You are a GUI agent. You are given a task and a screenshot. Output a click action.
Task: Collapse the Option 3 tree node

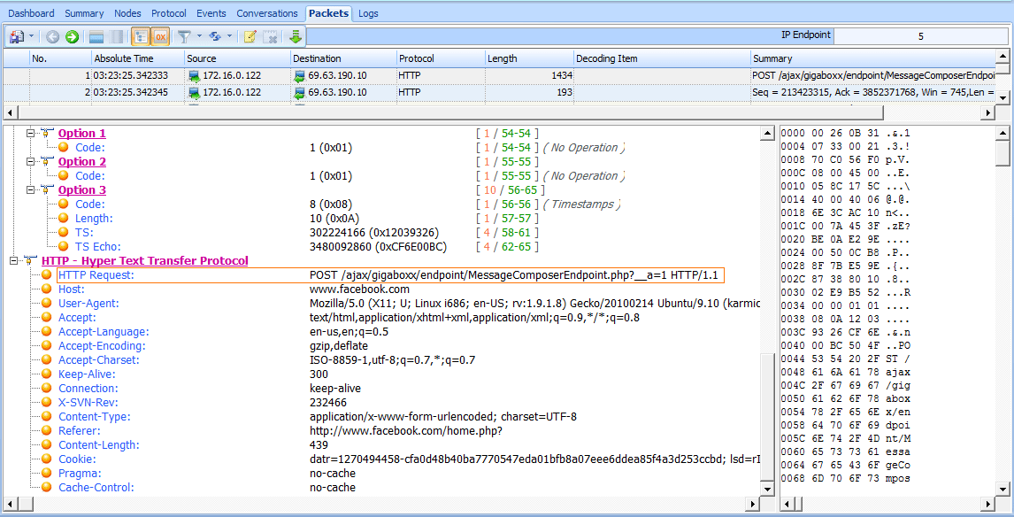29,190
